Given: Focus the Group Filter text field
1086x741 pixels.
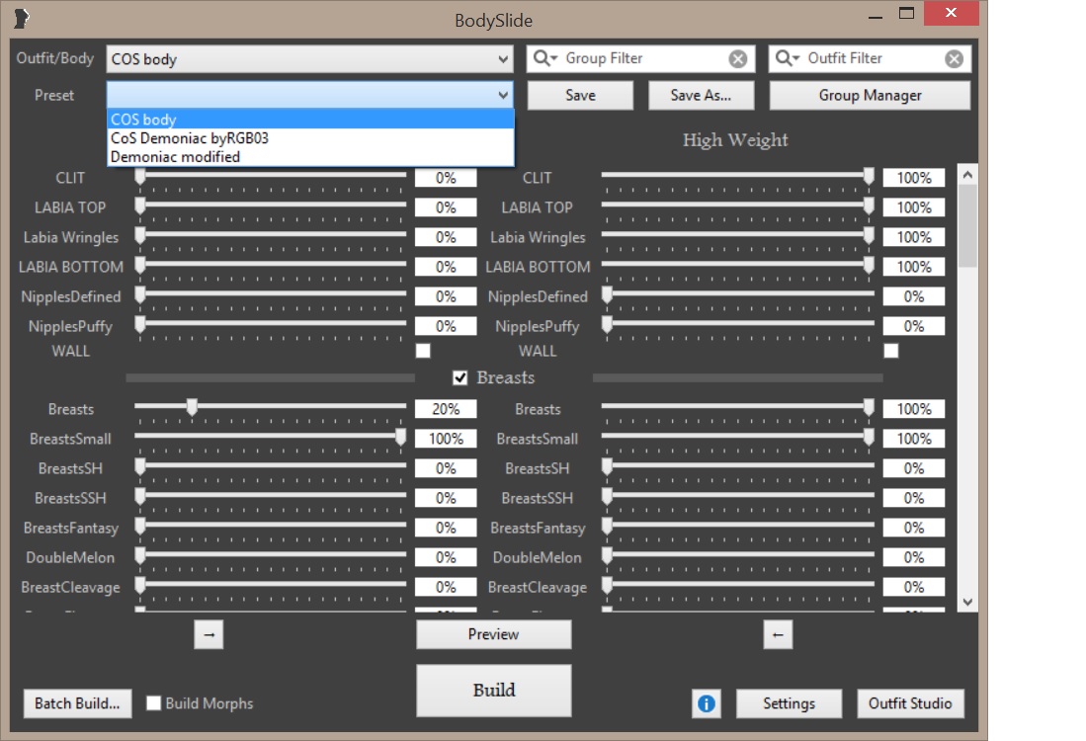Looking at the screenshot, I should tap(642, 59).
